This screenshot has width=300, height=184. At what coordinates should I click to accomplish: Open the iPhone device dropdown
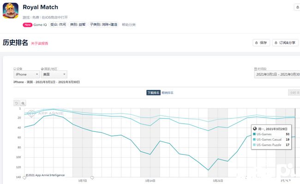coord(27,74)
